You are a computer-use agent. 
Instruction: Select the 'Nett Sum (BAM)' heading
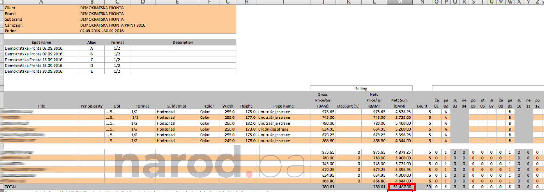(x=399, y=103)
